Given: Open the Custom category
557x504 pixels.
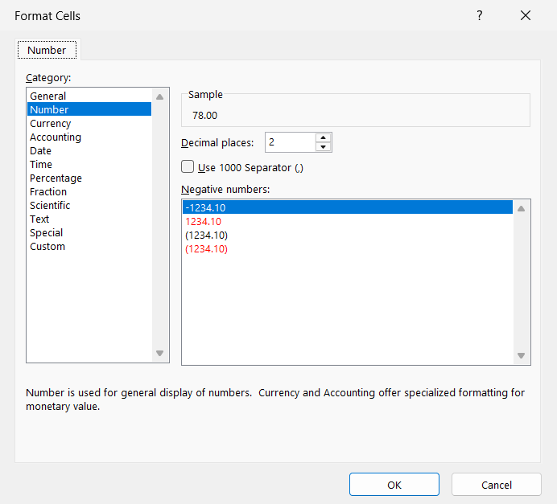Looking at the screenshot, I should 89,247.
